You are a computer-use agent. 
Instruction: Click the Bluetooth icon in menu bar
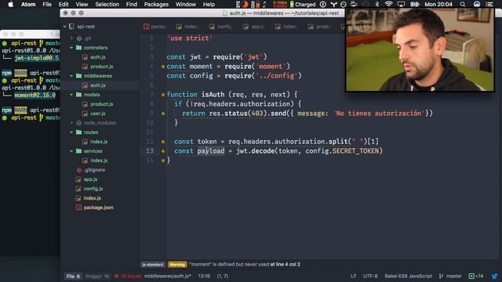[376, 5]
